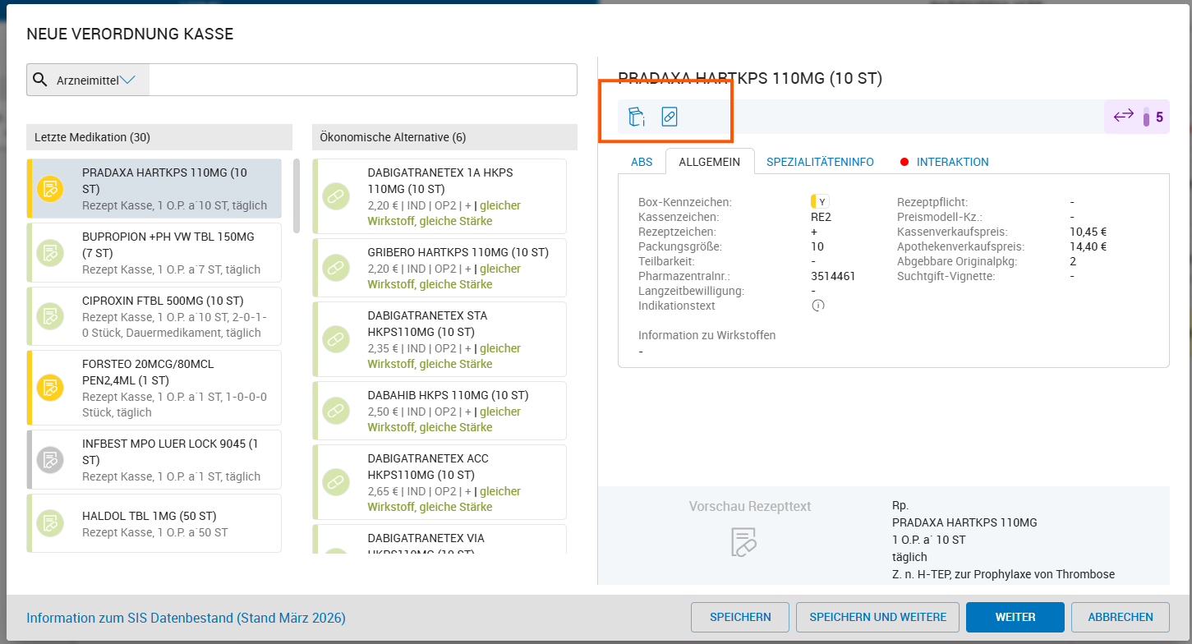This screenshot has height=644, width=1192.
Task: Click the Pharmazentralnr. value 3514461
Action: click(833, 276)
